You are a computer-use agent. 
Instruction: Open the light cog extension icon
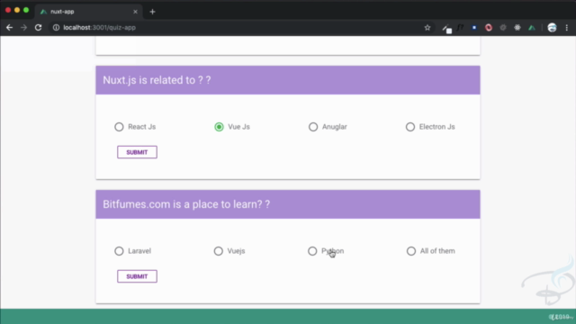click(517, 28)
